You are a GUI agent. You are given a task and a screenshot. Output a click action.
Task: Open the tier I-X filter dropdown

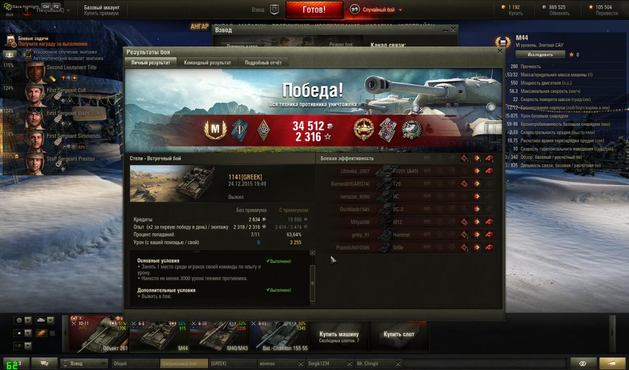(23, 346)
